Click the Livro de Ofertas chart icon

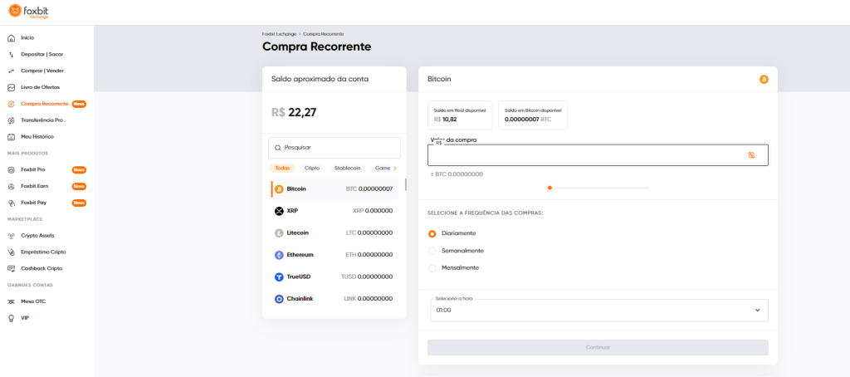click(x=11, y=87)
